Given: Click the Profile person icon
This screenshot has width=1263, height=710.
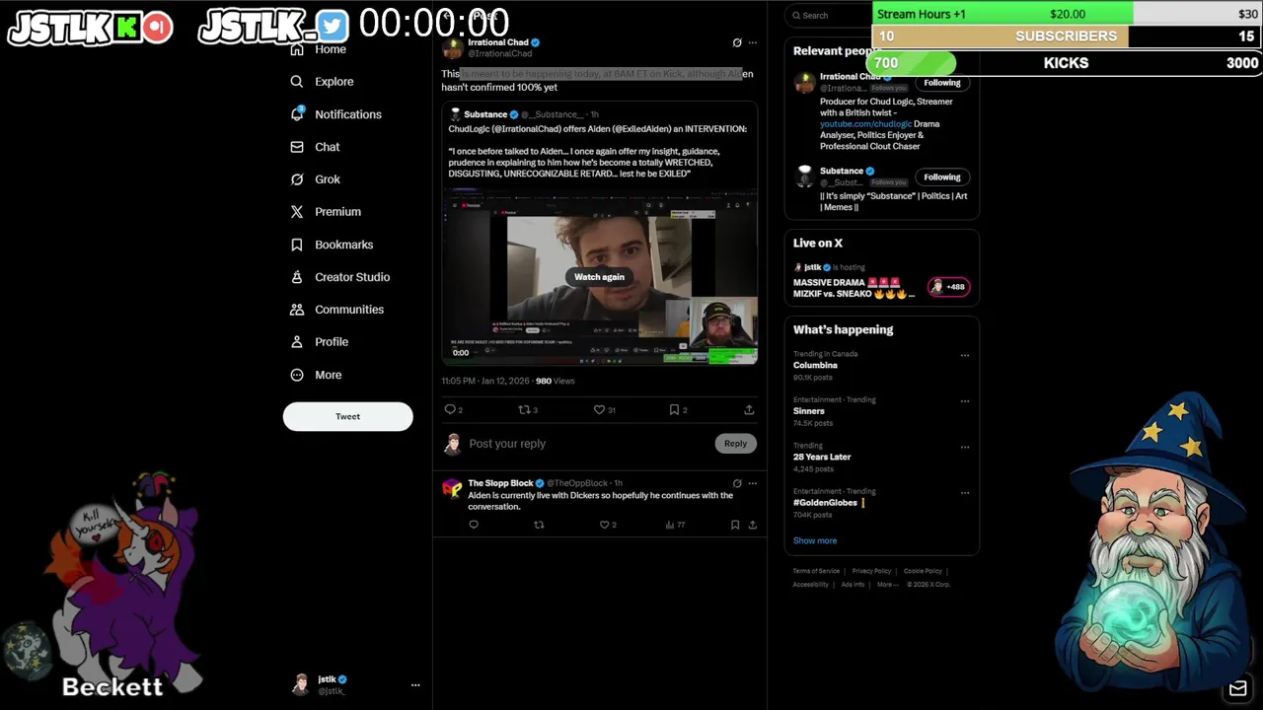Looking at the screenshot, I should [297, 342].
